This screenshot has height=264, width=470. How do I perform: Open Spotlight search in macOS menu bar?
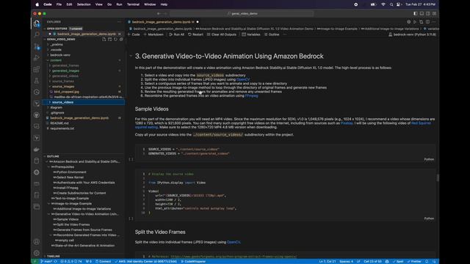(391, 4)
